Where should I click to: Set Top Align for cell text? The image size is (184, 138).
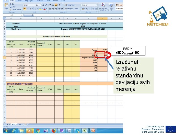(x=50, y=5)
